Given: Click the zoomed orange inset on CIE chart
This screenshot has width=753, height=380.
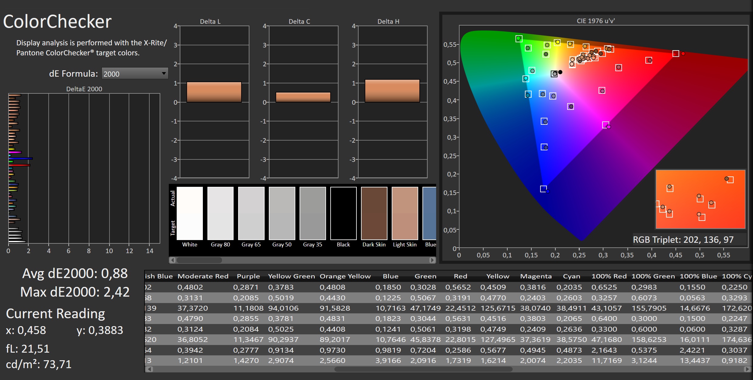Looking at the screenshot, I should pos(700,199).
